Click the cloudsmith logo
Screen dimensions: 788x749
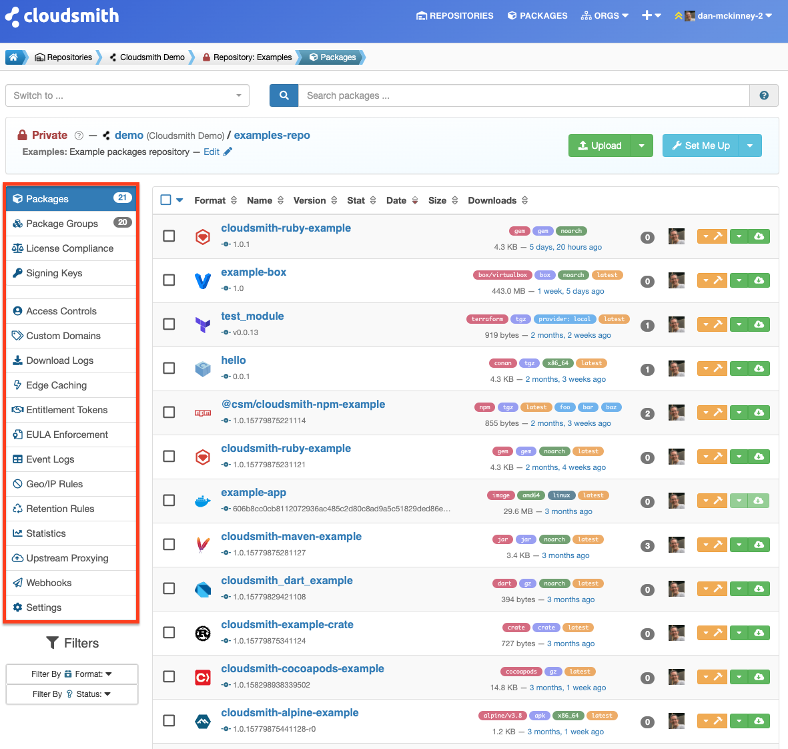[62, 16]
